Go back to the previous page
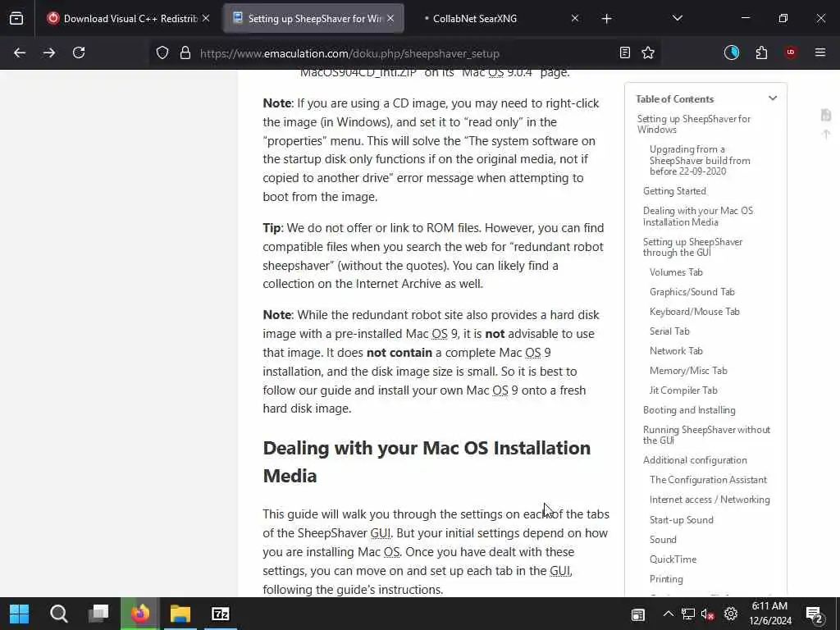Viewport: 840px width, 630px height. [20, 52]
